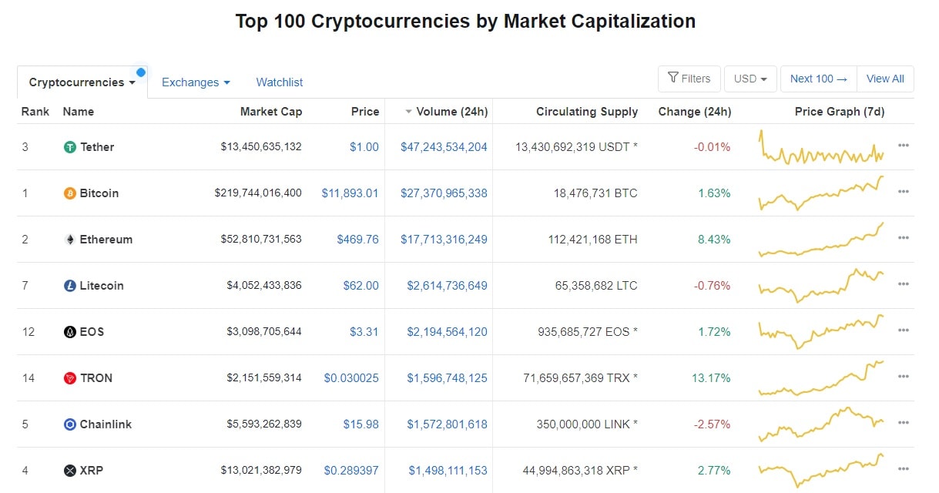Click the Tether coin logo icon
Viewport: 939px width, 493px height.
pos(69,147)
